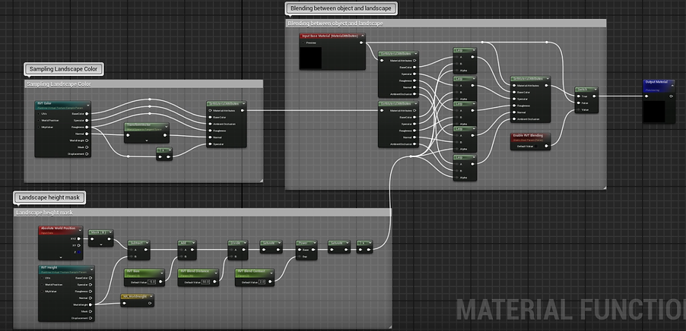Click the NR_WorldHeight reroute input pin
686x331 pixels.
pos(124,303)
